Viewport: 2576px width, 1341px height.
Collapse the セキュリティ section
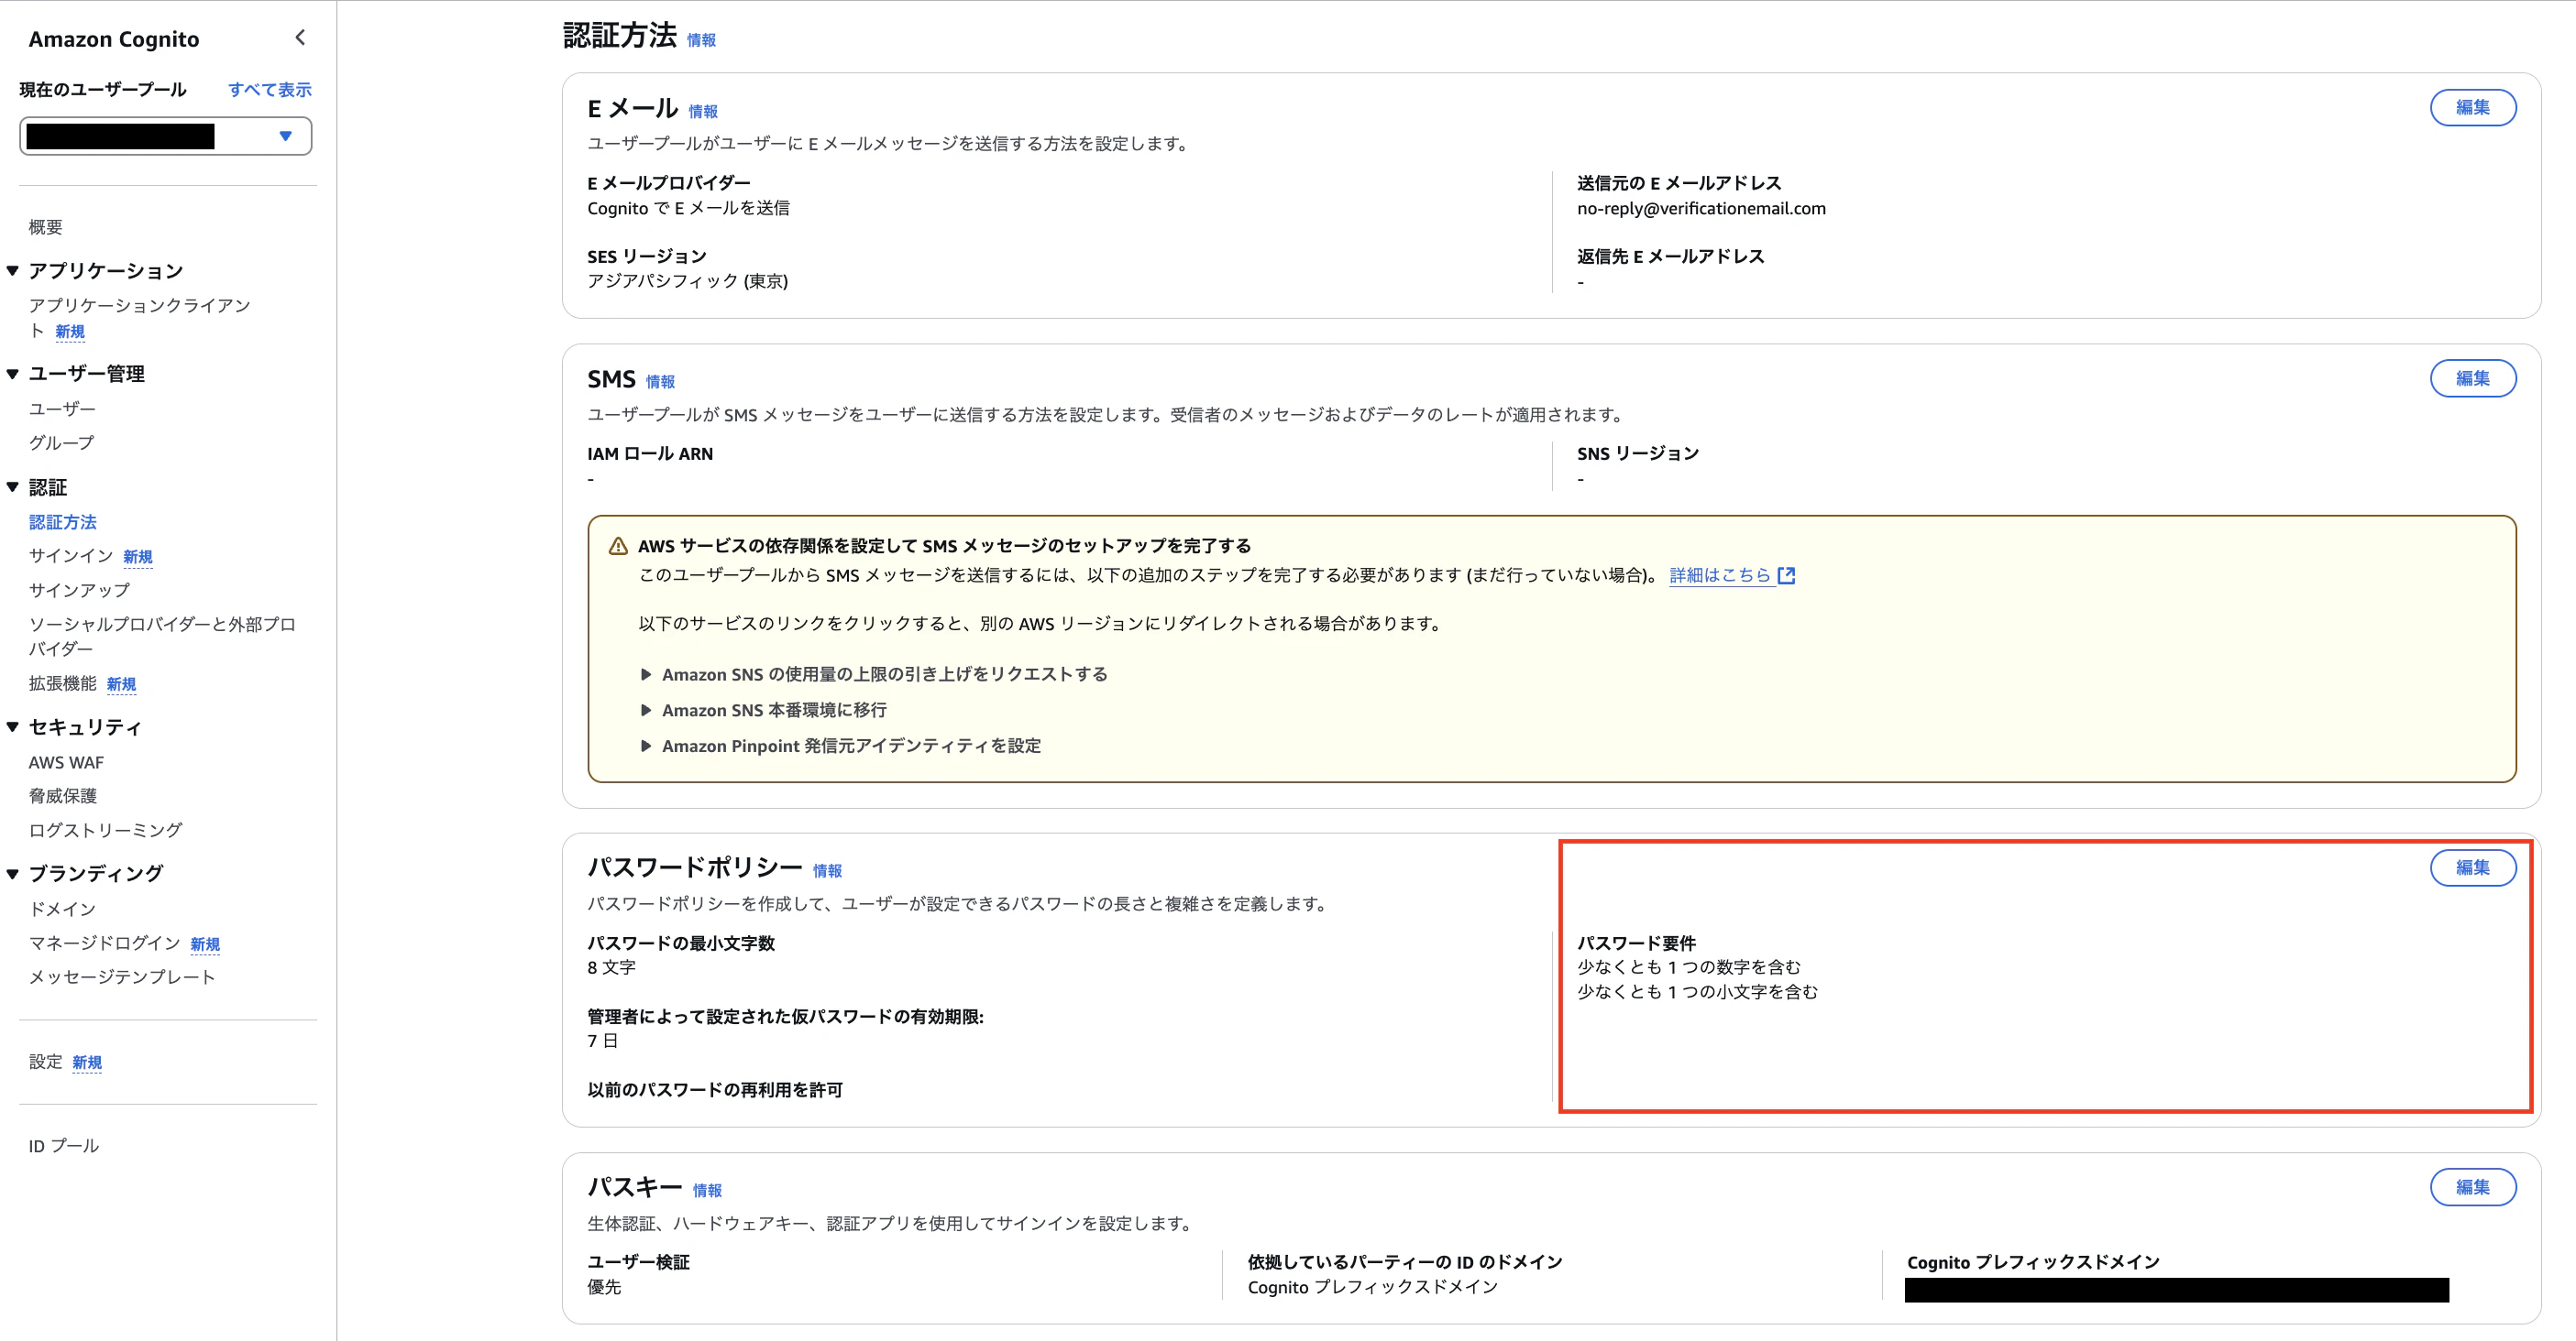coord(13,727)
